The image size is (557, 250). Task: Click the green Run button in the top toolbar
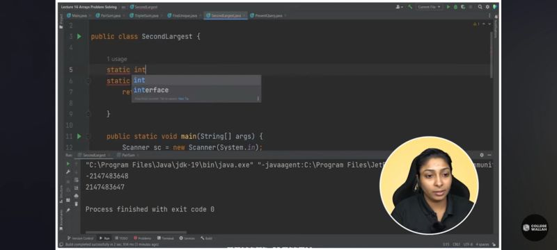coord(448,7)
